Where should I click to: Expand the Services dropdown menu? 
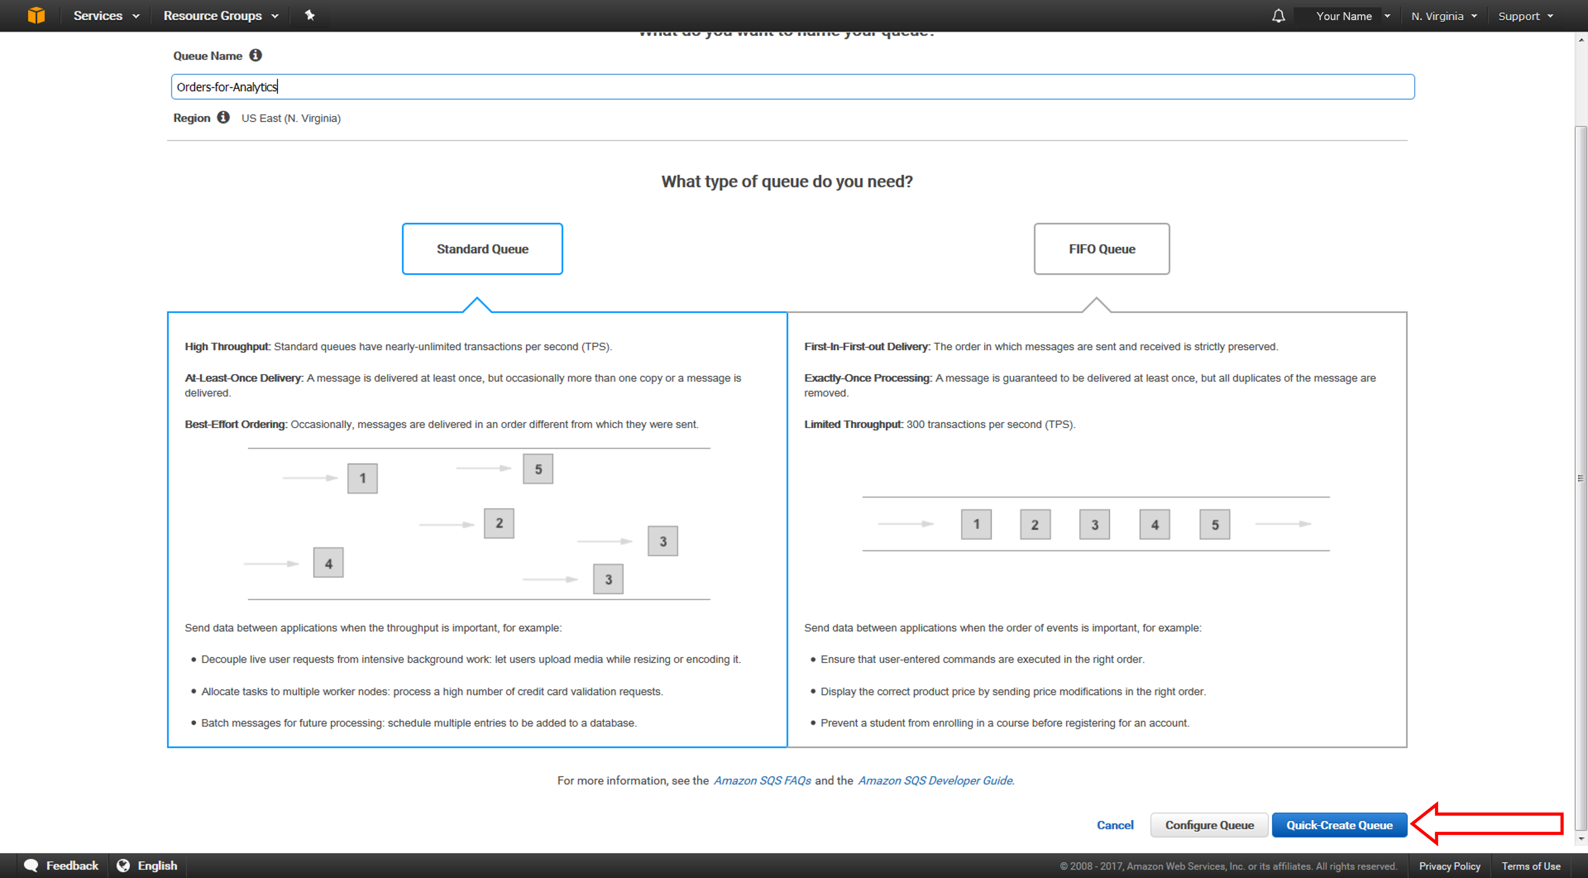[x=104, y=15]
